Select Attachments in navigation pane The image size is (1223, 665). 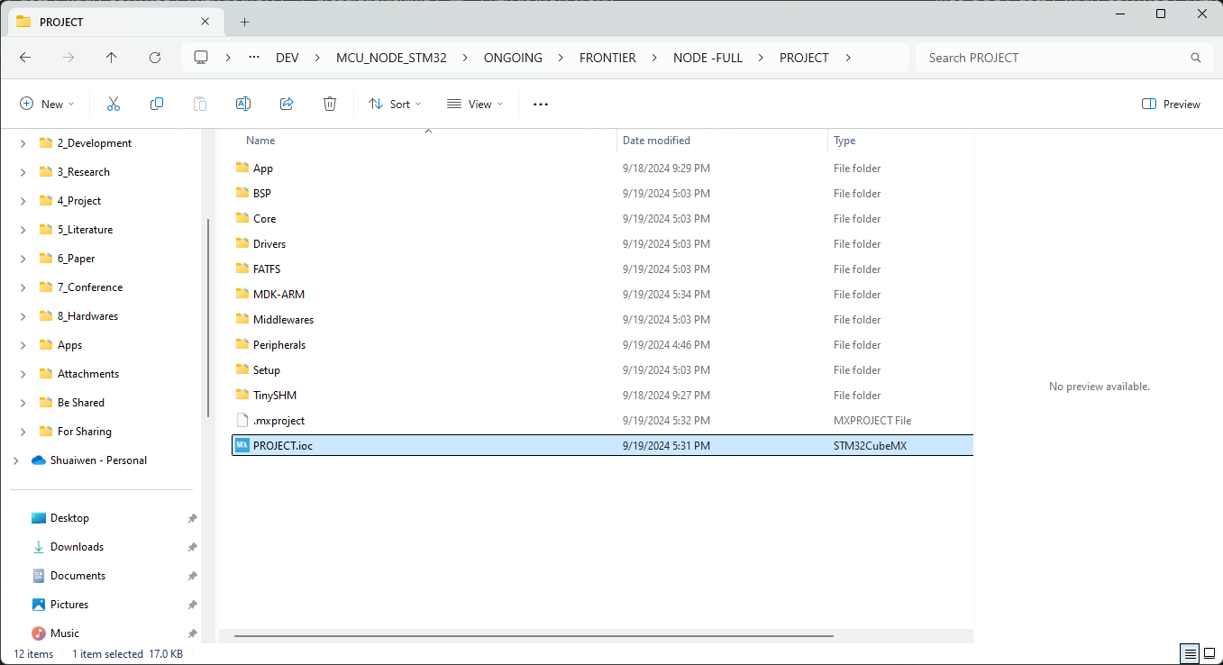coord(88,374)
